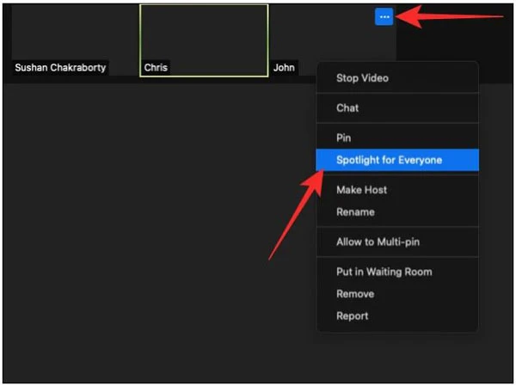516x386 pixels.
Task: Choose Stop Video from the context menu
Action: pyautogui.click(x=397, y=78)
